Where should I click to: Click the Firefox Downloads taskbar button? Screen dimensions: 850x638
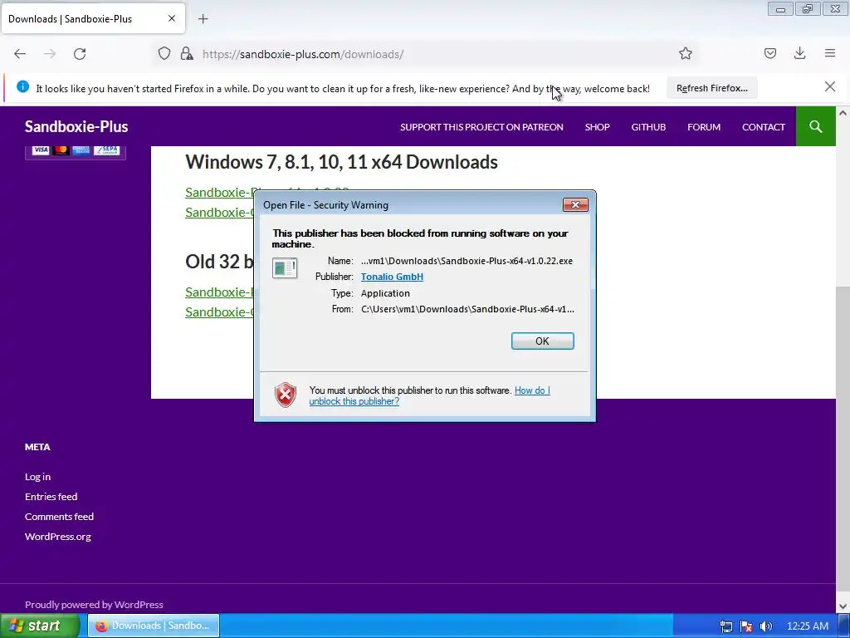(x=154, y=626)
